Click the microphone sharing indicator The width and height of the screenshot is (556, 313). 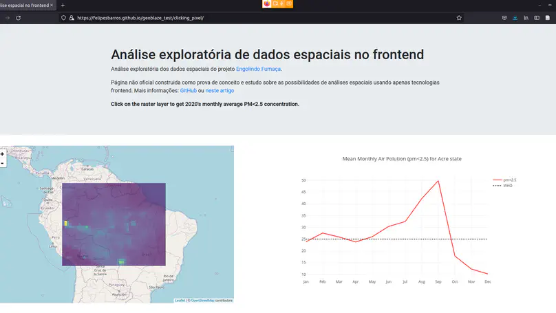pyautogui.click(x=281, y=3)
